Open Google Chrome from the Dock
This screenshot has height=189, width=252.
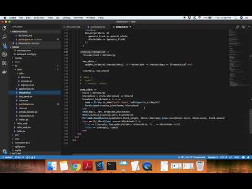76,166
